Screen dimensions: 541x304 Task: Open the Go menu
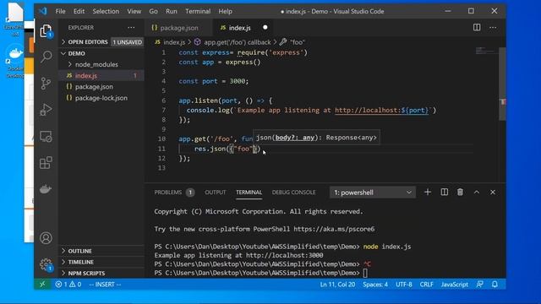point(153,11)
